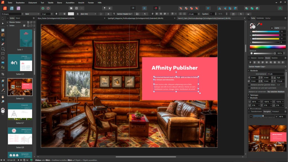Toggle center text alignment in context toolbar

(157, 14)
